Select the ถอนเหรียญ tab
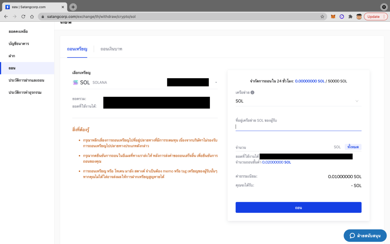Viewport: 390px width, 244px height. (77, 49)
